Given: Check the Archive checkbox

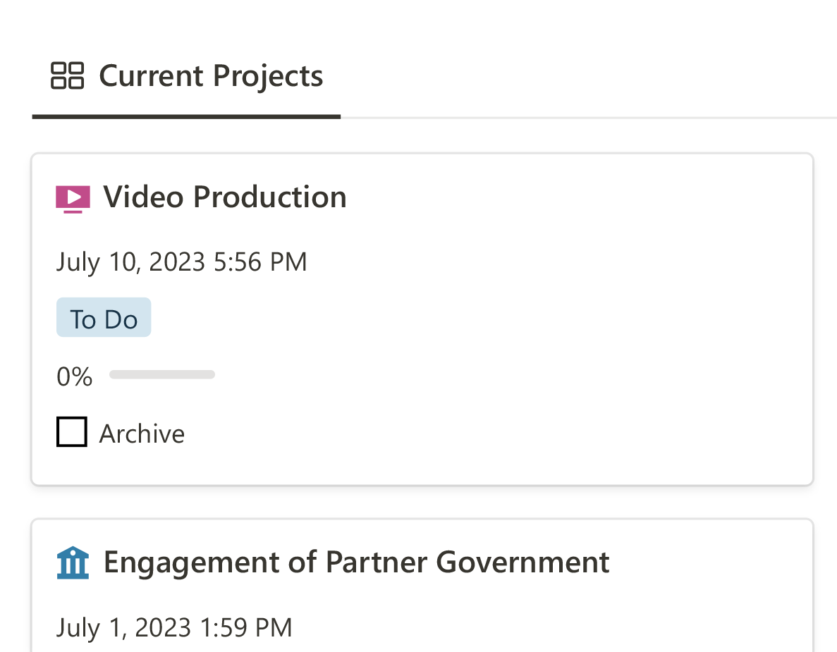Looking at the screenshot, I should coord(72,432).
